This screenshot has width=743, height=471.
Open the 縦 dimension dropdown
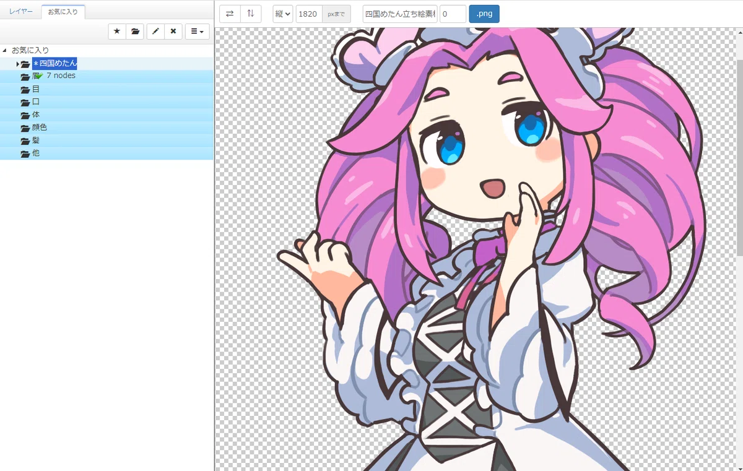[x=283, y=14]
